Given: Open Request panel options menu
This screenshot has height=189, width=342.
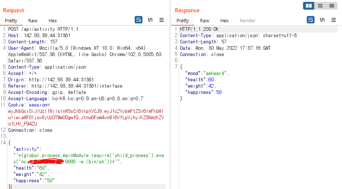Looking at the screenshot, I should (x=161, y=20).
